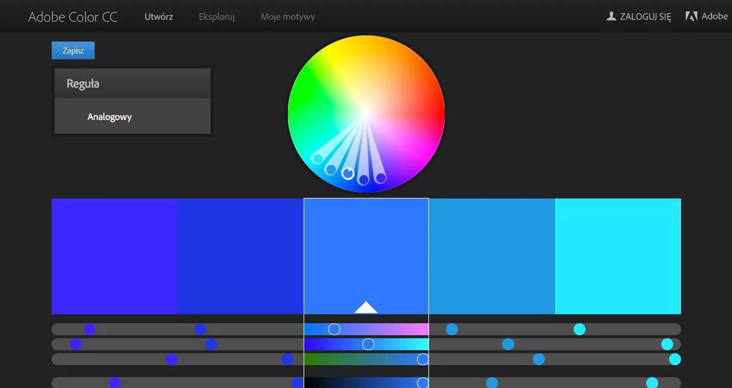Viewport: 732px width, 388px height.
Task: Switch to the Eksploruj tab
Action: tap(217, 17)
